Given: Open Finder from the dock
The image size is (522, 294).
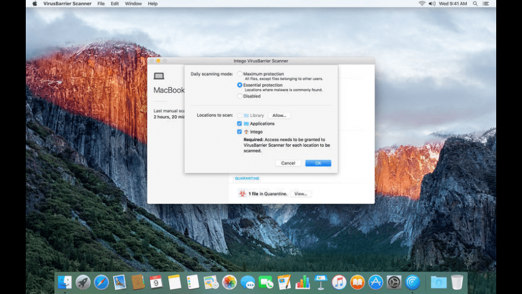Looking at the screenshot, I should pos(65,283).
